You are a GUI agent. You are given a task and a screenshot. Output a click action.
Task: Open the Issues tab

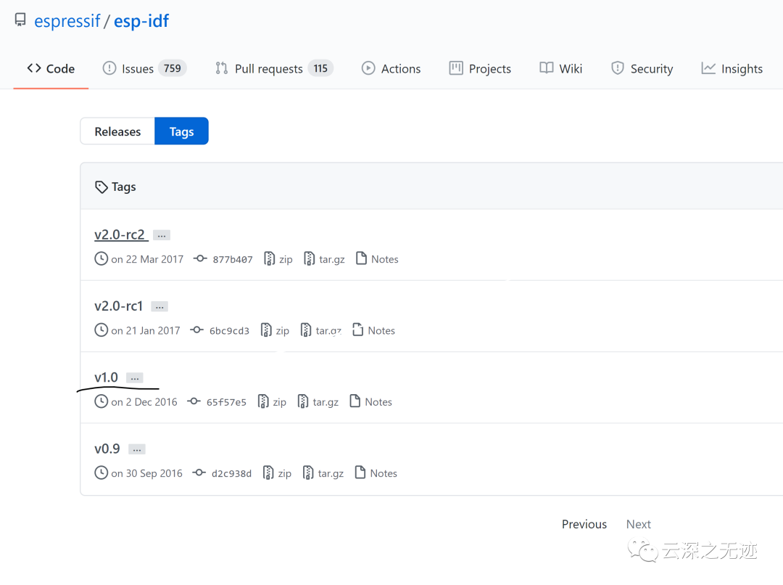(144, 68)
